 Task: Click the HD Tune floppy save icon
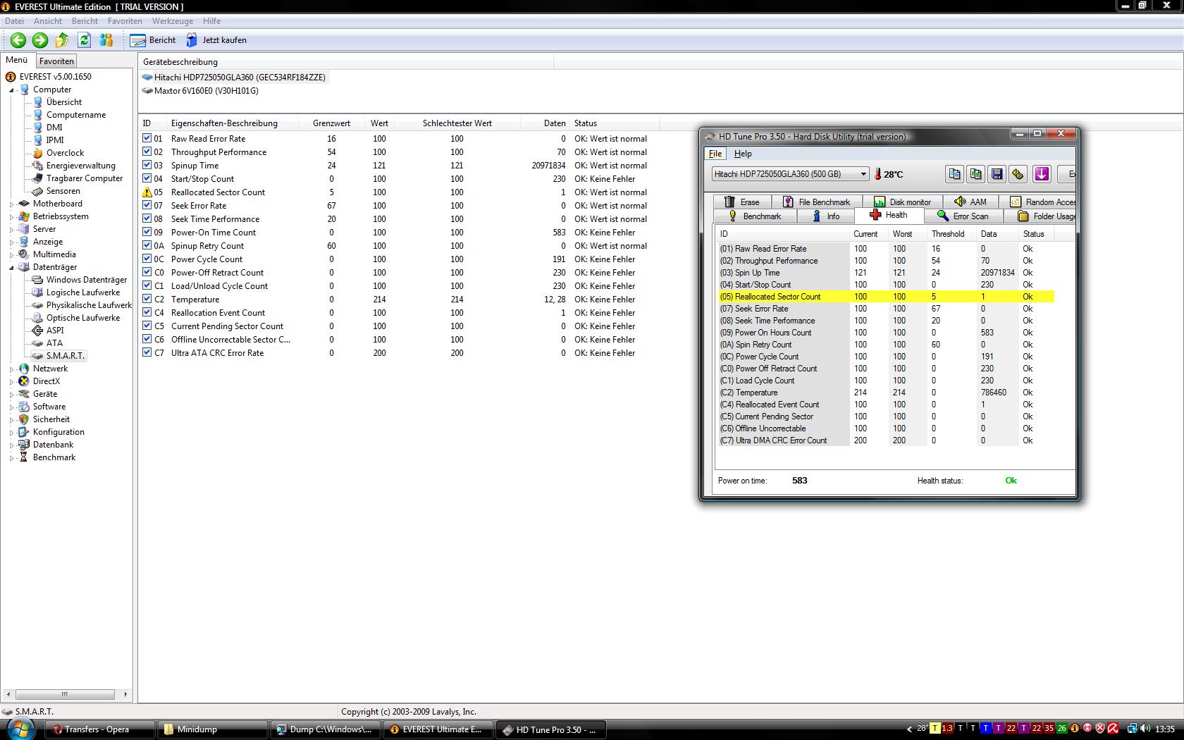coord(997,174)
